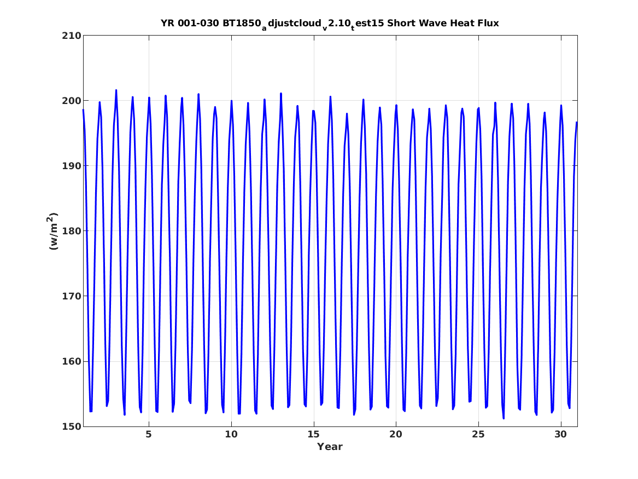Click the y-axis tick label 210

coord(71,36)
